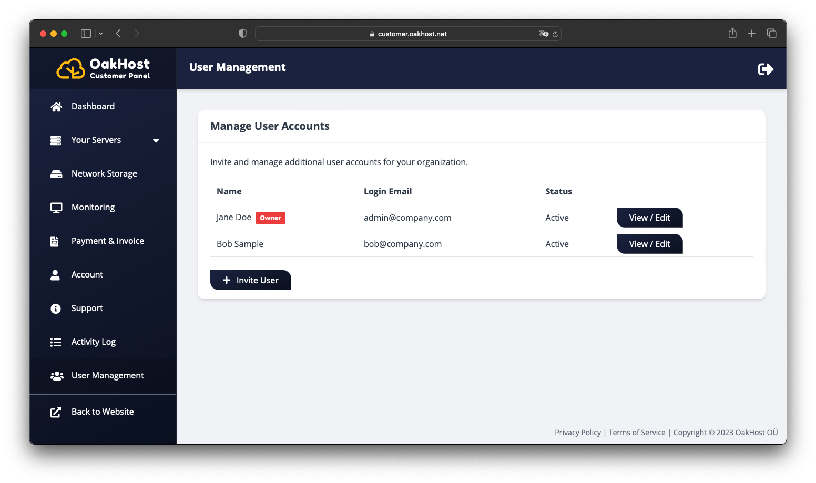Click the Account person icon in sidebar

click(x=56, y=274)
